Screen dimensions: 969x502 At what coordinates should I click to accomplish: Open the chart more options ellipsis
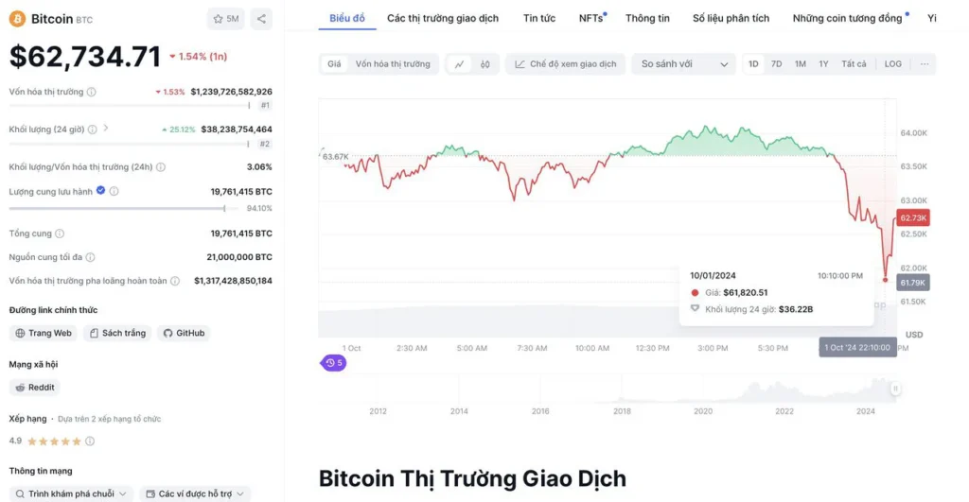pos(925,64)
